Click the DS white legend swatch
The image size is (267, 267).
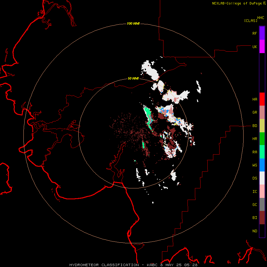[262, 178]
